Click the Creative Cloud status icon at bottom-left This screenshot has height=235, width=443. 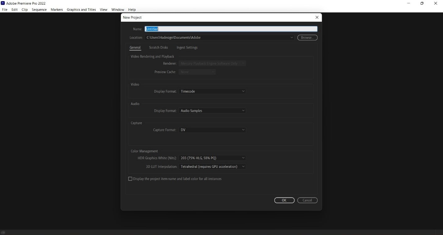(x=3, y=232)
